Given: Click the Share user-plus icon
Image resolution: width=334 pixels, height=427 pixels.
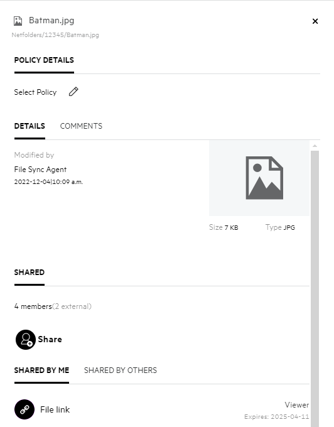Looking at the screenshot, I should tap(26, 340).
